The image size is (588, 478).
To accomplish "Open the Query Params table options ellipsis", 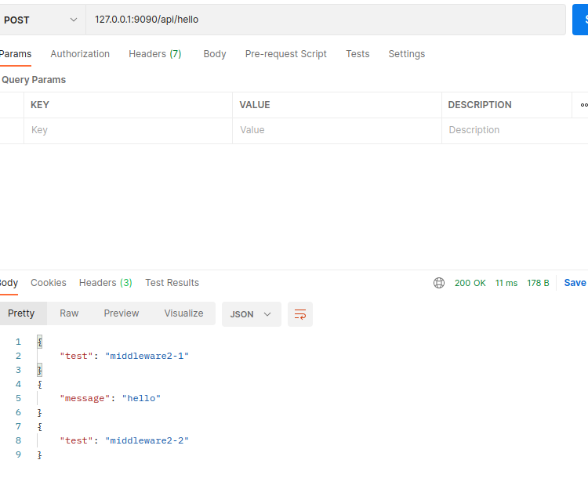I will (583, 105).
